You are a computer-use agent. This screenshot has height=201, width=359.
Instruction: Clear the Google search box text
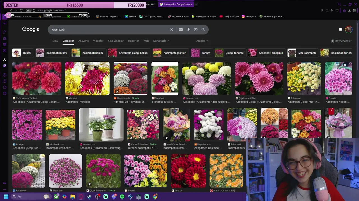(x=172, y=30)
